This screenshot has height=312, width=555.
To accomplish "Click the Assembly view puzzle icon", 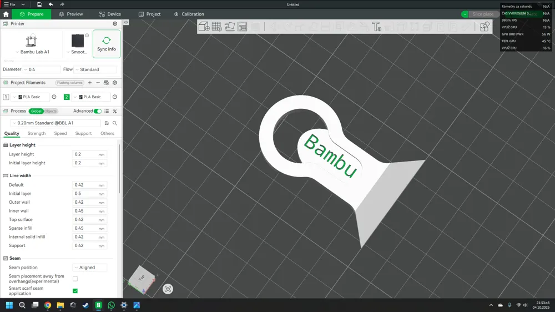I will pos(485,27).
